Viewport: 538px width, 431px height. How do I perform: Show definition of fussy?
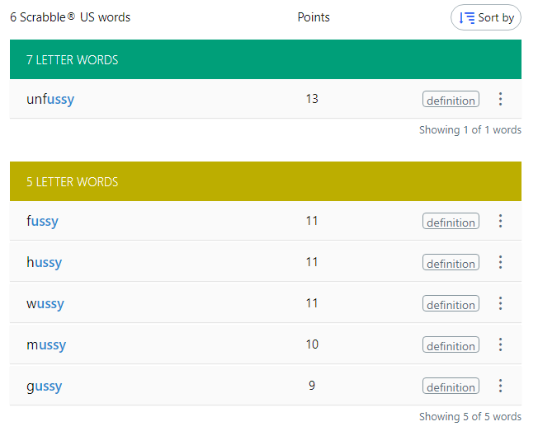pos(451,222)
